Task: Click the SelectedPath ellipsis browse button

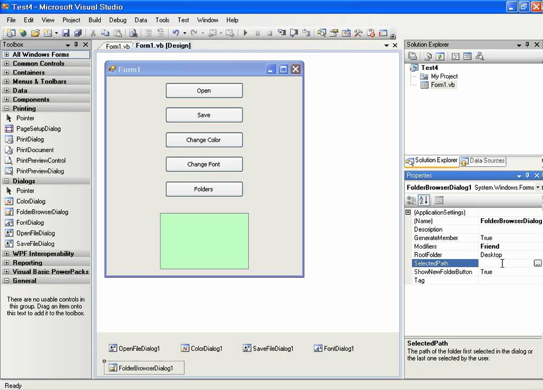Action: pos(538,263)
